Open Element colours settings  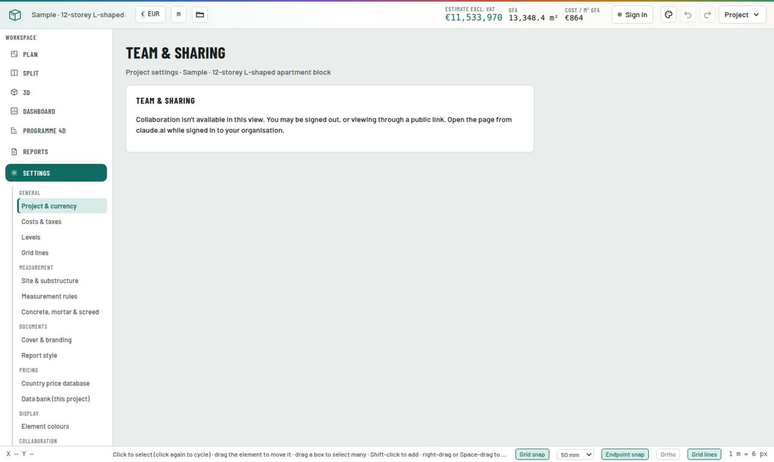click(62, 427)
